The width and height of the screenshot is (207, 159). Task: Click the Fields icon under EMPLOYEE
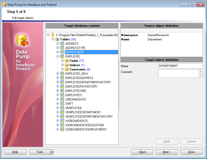pos(67,61)
